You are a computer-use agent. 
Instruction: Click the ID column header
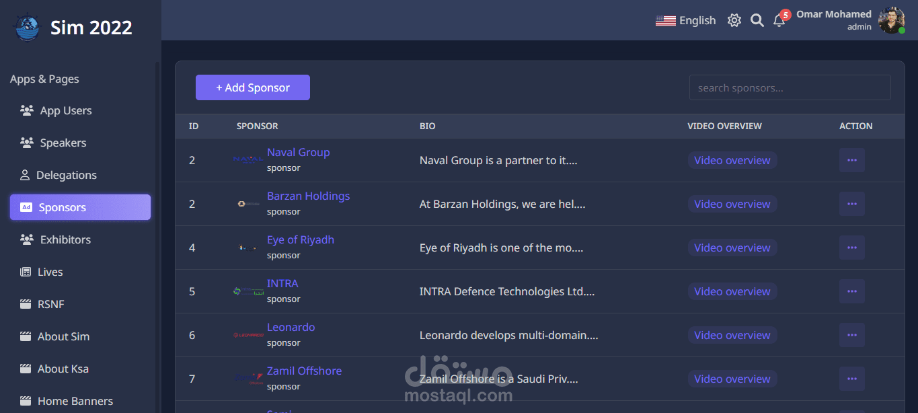tap(194, 126)
